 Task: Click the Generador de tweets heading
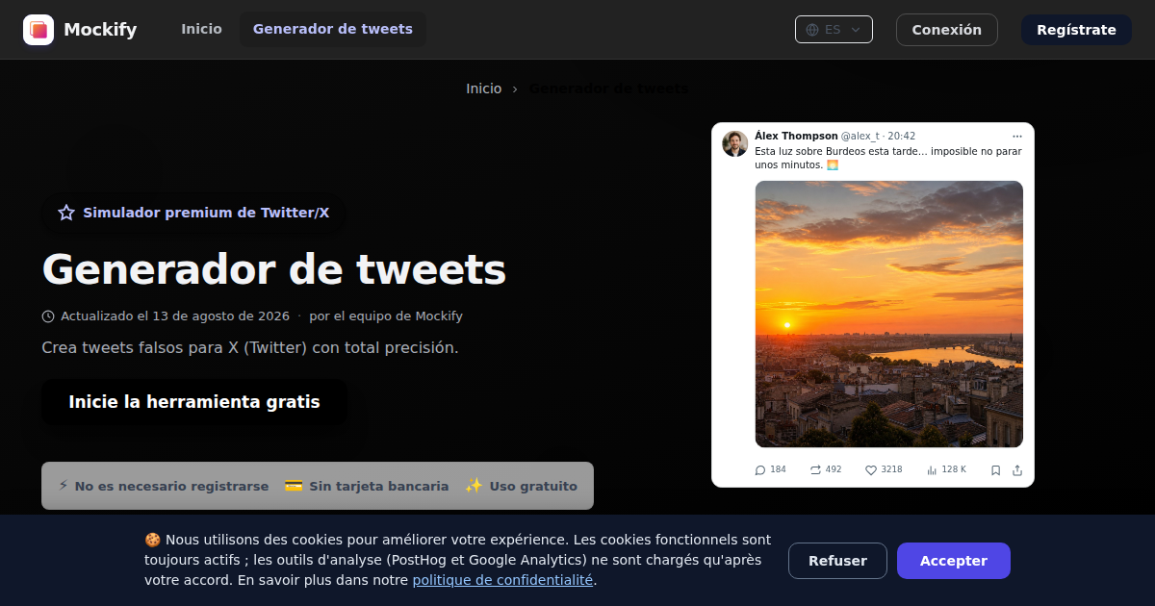(x=274, y=269)
